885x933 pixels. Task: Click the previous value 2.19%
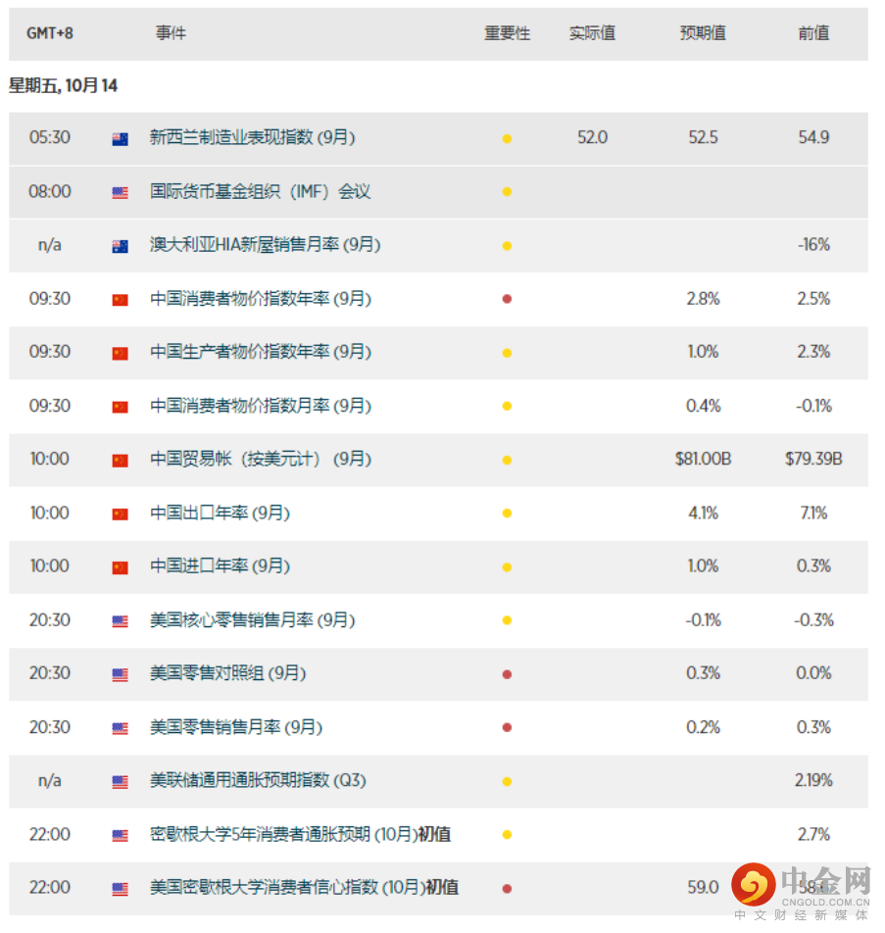pos(813,780)
